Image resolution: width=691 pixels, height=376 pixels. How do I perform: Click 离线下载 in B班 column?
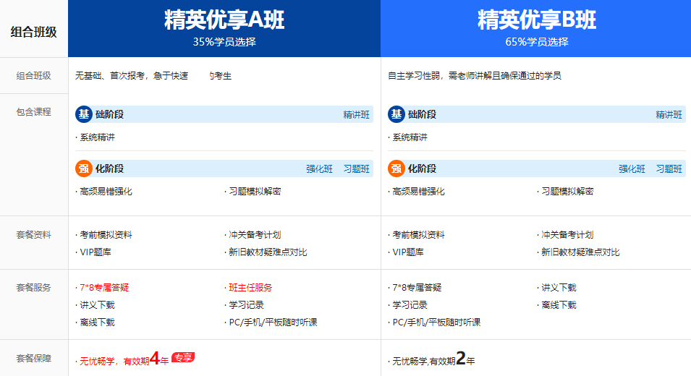click(559, 305)
